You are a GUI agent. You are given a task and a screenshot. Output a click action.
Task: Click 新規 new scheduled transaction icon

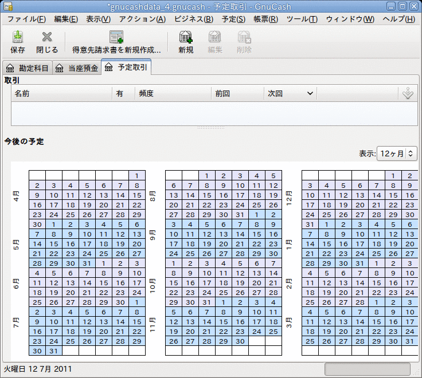coord(186,37)
